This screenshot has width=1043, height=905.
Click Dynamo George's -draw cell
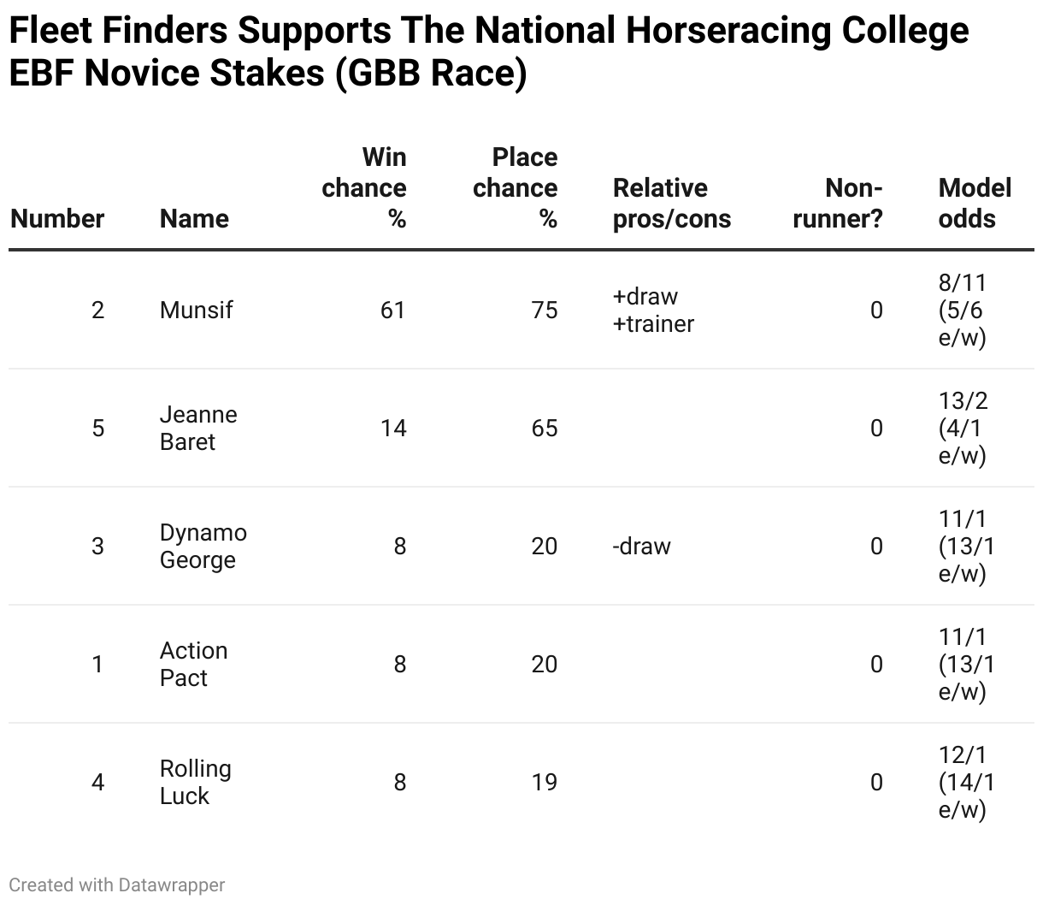(x=641, y=546)
